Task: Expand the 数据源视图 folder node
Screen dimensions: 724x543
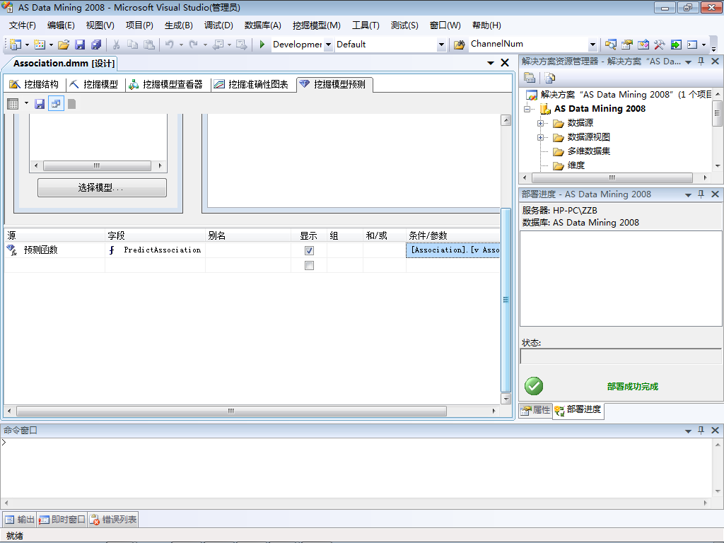Action: click(x=540, y=138)
